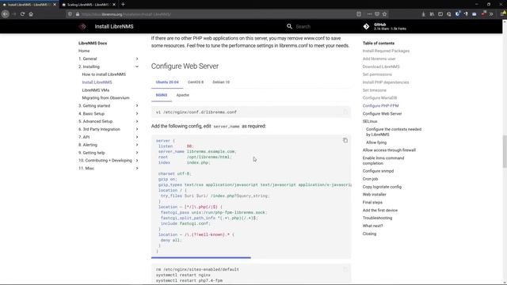Open the new tab plus button
The image size is (507, 285).
coord(123,5)
